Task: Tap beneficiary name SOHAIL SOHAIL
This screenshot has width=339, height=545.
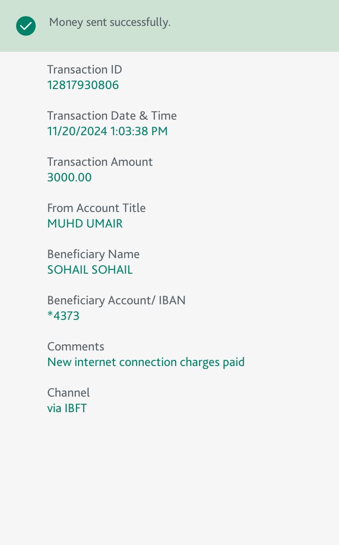Action: (x=90, y=270)
